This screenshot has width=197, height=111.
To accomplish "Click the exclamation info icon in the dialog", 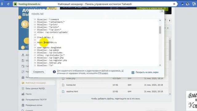I will pos(54,72).
